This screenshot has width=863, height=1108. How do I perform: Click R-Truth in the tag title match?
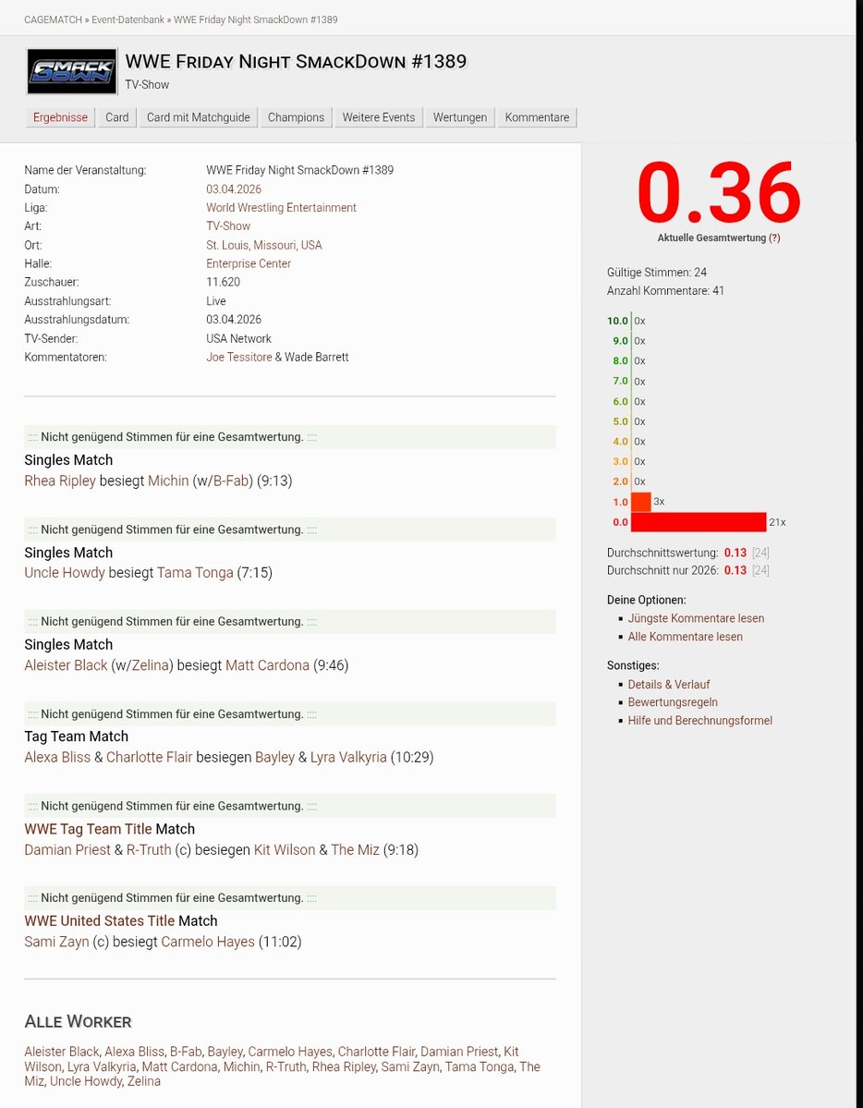point(149,850)
